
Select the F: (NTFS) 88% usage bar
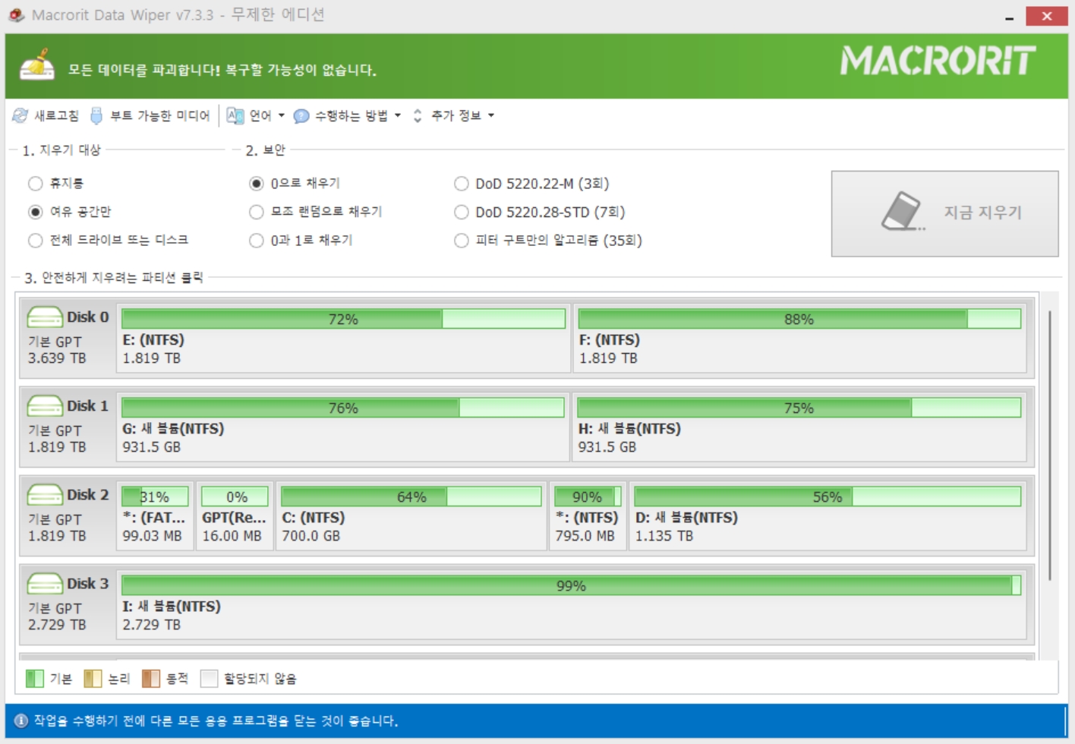pos(799,319)
